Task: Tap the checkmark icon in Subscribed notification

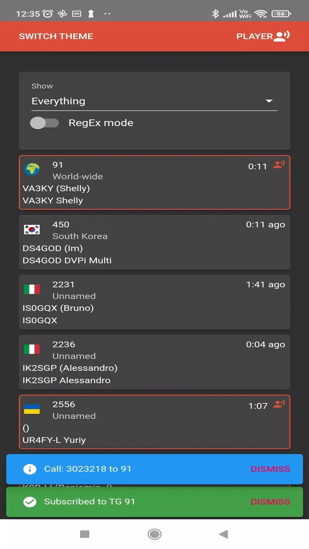Action: [30, 502]
